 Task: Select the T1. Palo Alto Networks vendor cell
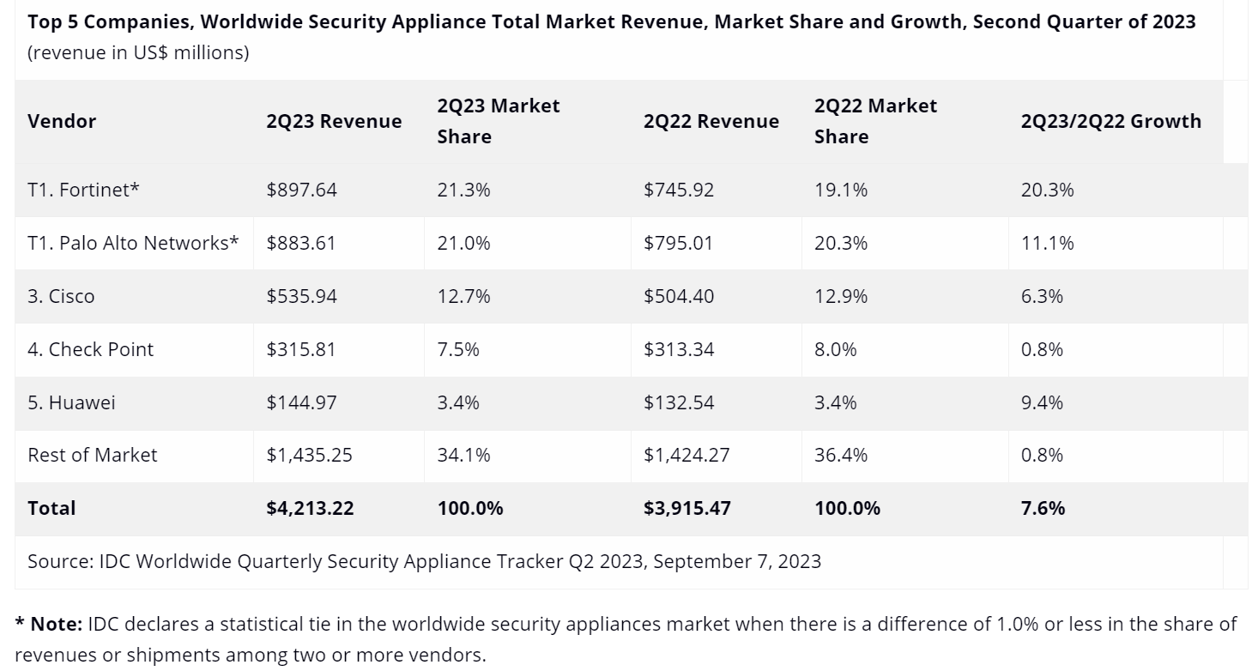(133, 243)
